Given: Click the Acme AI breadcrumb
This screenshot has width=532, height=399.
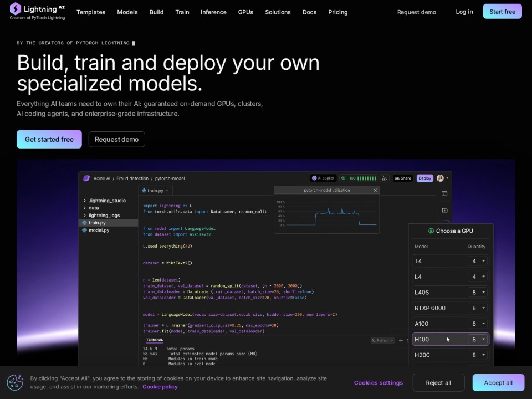Looking at the screenshot, I should point(102,178).
